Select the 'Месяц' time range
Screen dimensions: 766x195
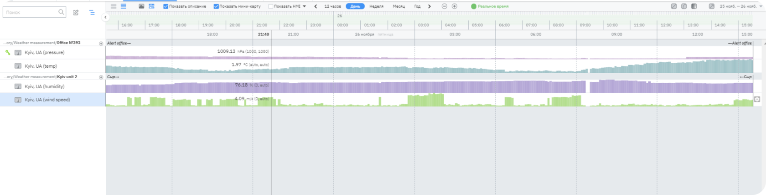(399, 6)
